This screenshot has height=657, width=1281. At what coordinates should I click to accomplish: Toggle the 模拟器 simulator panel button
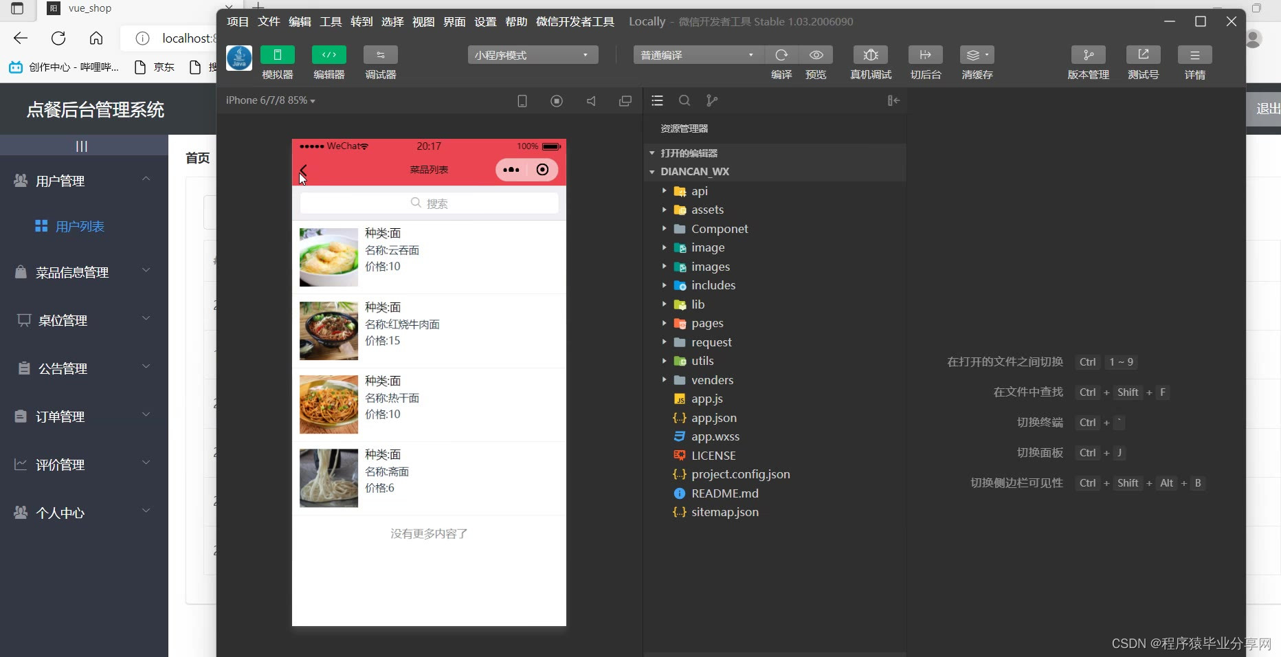click(278, 55)
